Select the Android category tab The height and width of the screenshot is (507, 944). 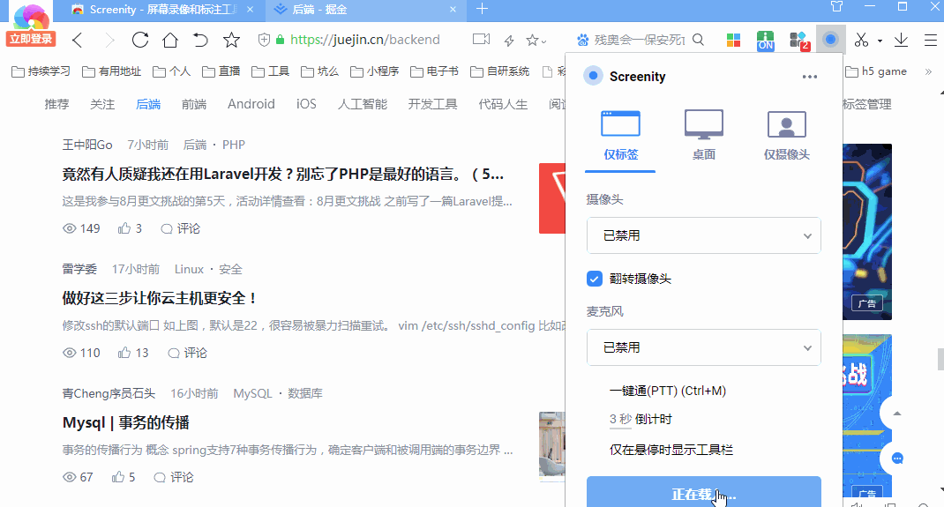coord(251,104)
